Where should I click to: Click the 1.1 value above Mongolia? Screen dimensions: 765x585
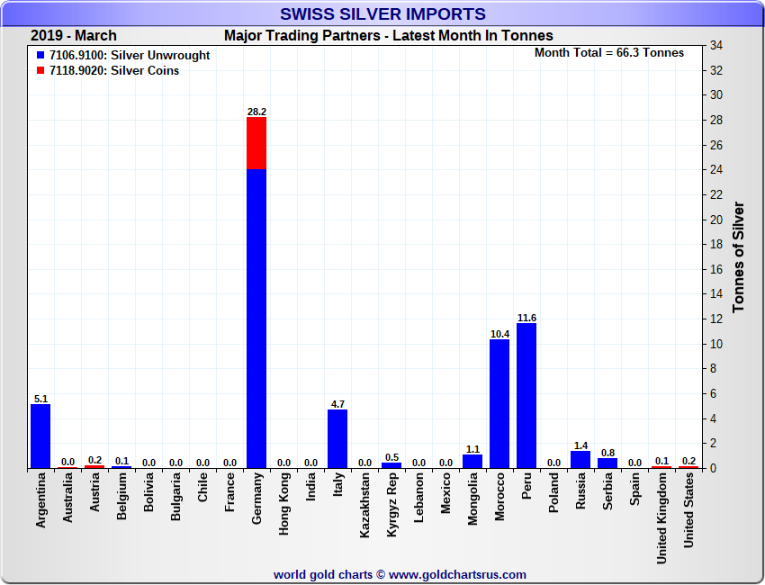tap(472, 449)
